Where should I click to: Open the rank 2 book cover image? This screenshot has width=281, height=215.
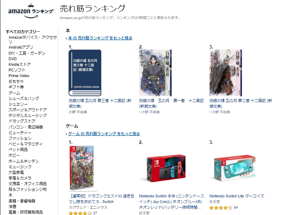155,73
